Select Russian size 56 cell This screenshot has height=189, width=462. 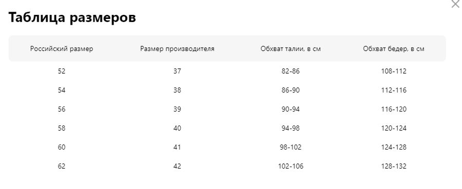(62, 109)
